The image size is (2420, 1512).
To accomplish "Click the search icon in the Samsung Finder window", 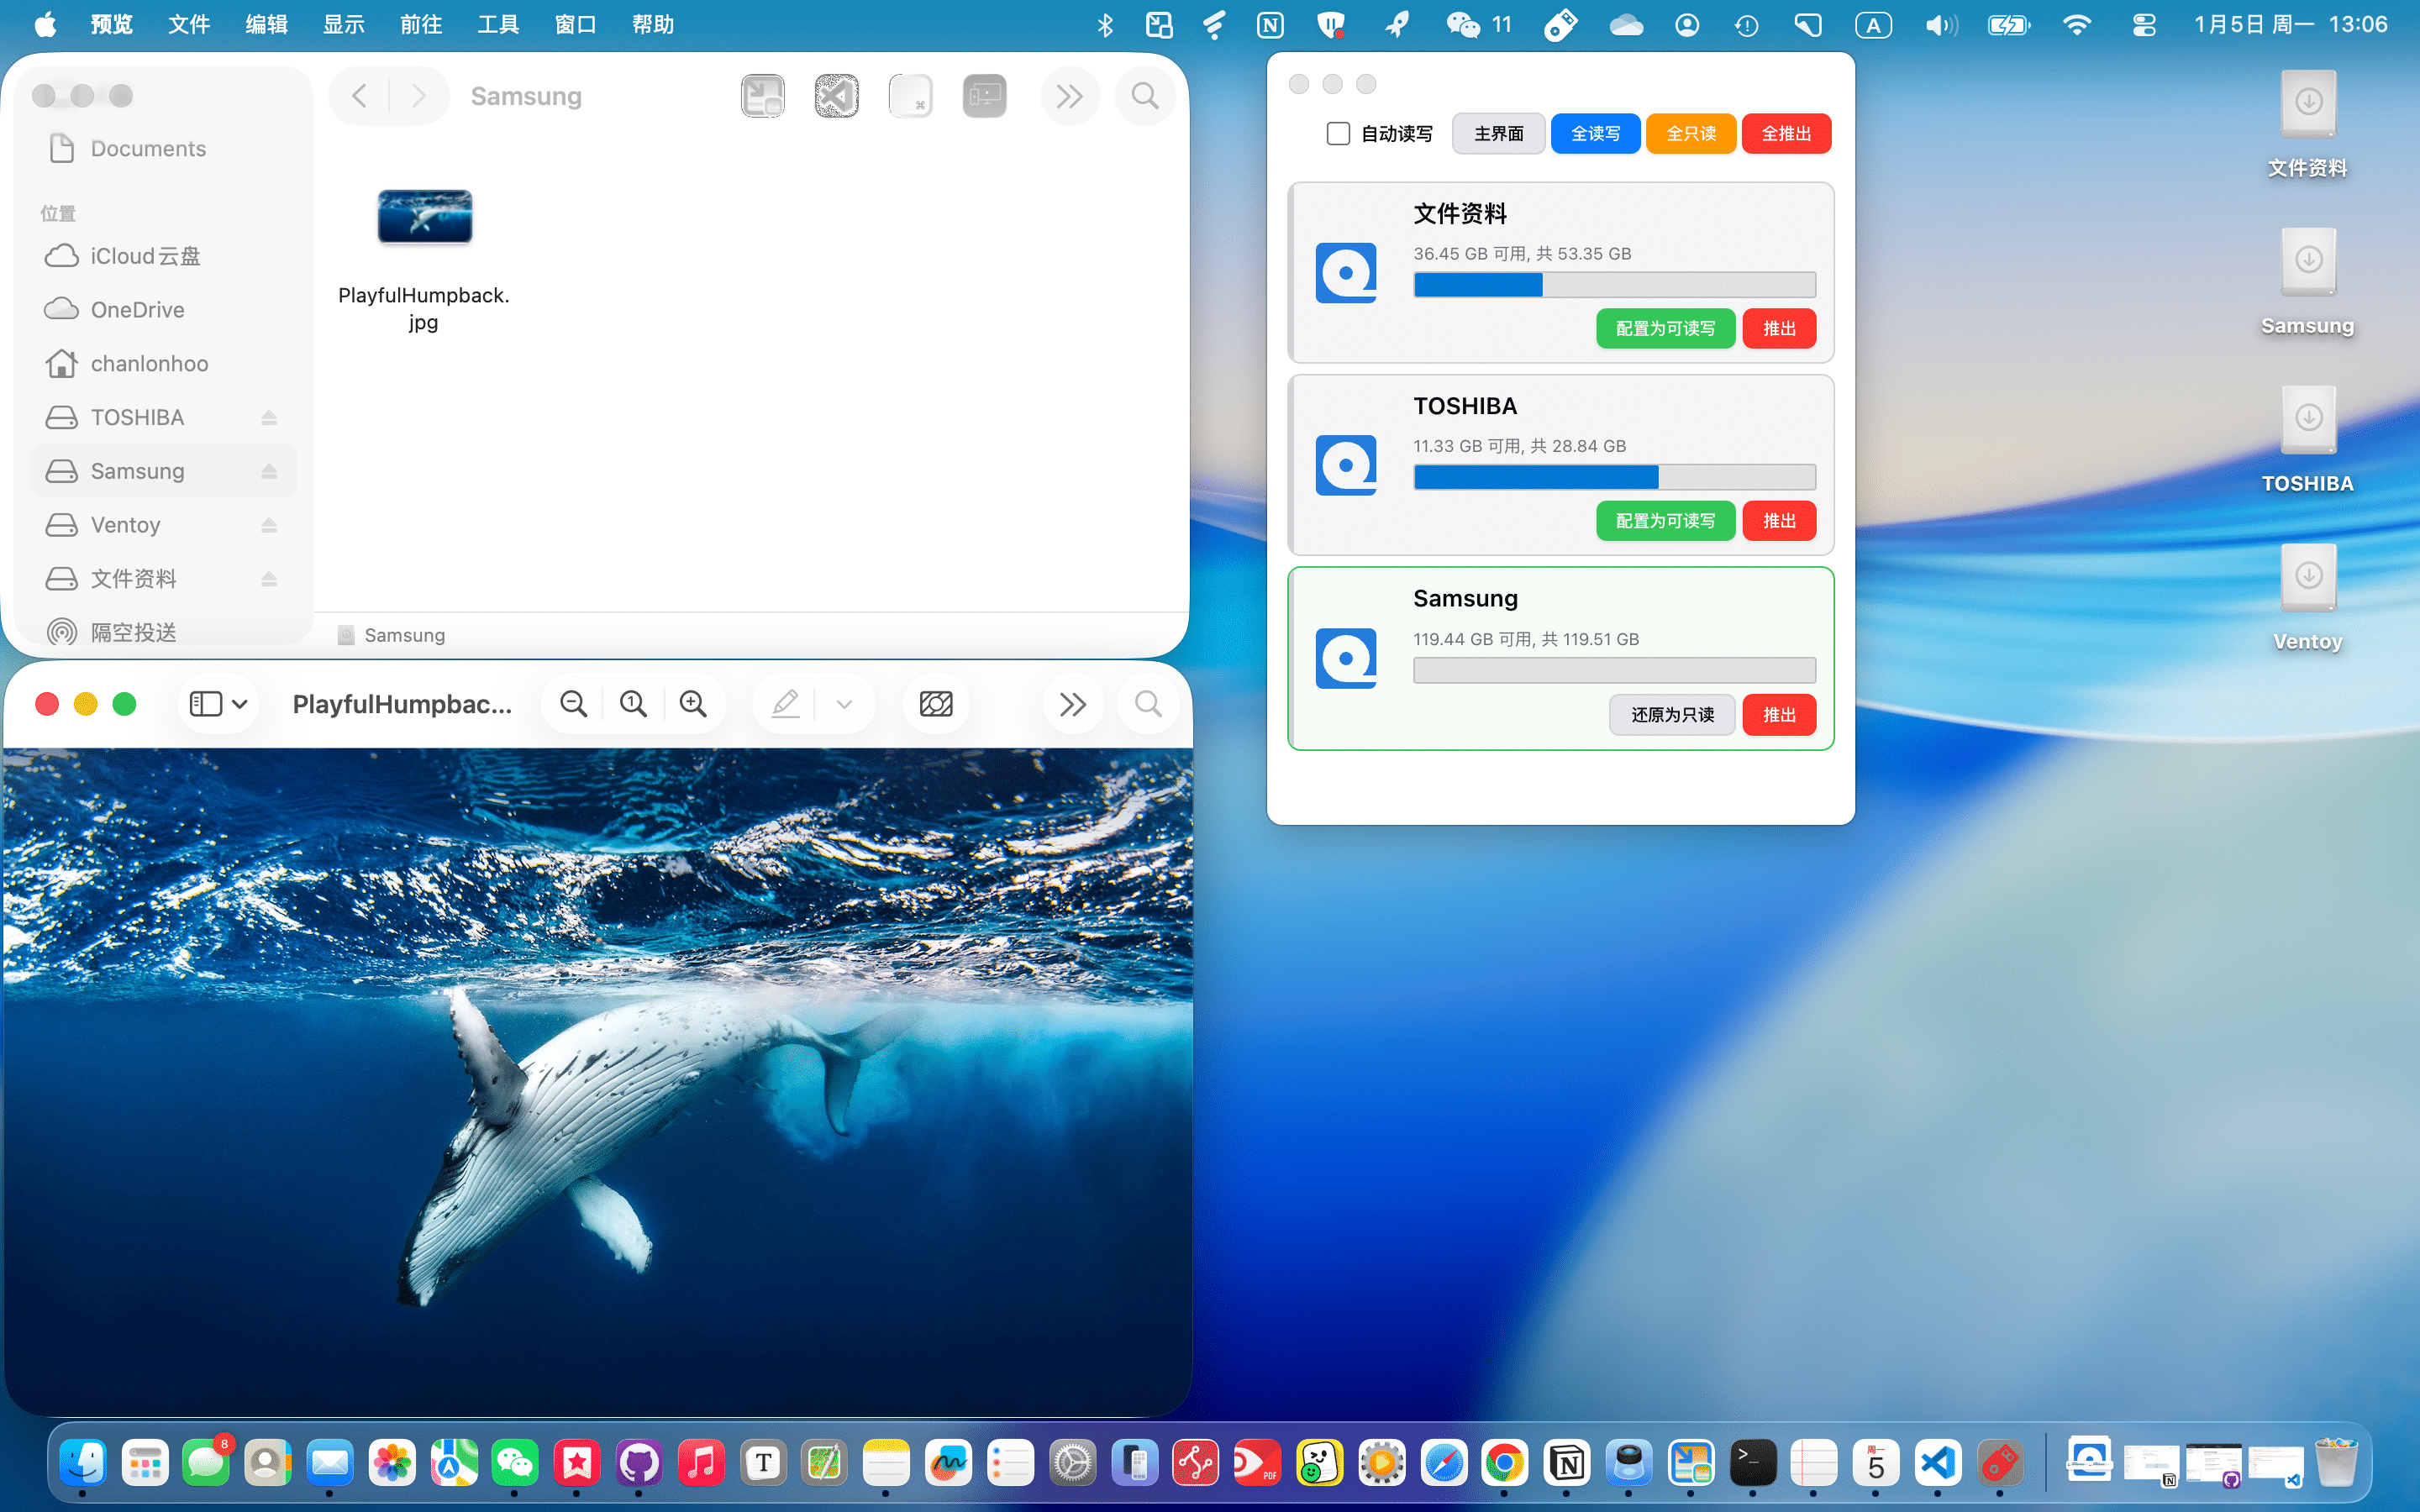I will (1145, 96).
